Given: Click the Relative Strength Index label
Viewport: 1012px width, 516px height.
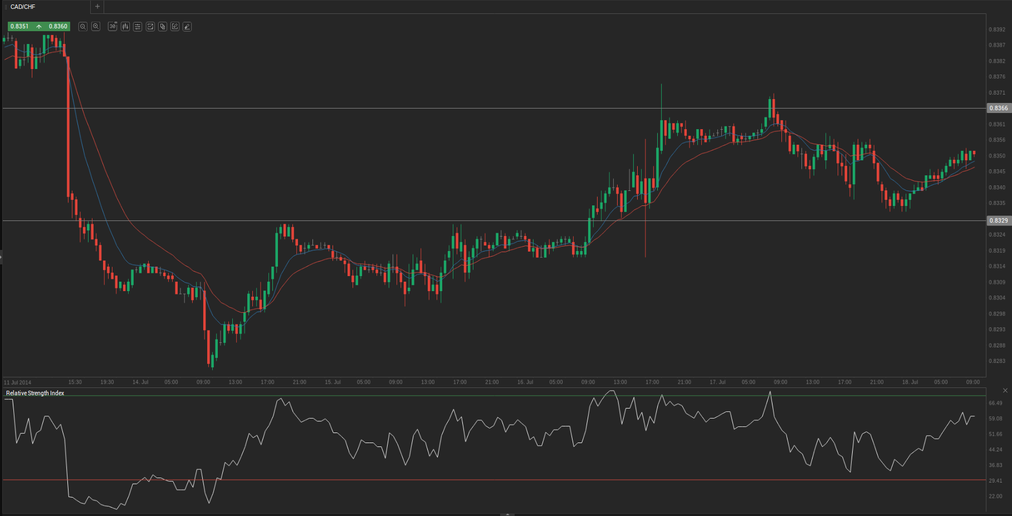Looking at the screenshot, I should point(35,394).
